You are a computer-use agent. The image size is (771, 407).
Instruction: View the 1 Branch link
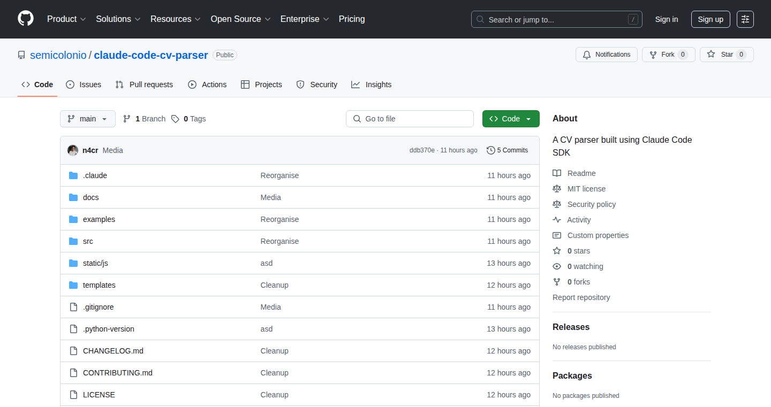point(145,119)
